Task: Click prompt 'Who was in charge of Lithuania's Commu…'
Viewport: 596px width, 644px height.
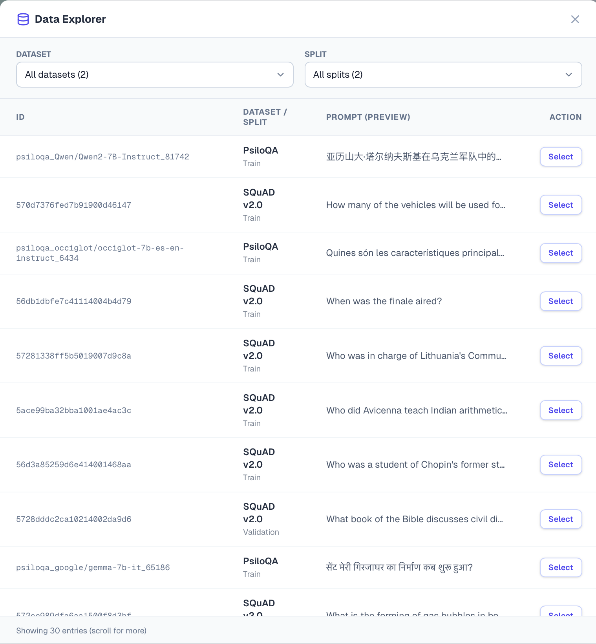Action: click(x=417, y=356)
